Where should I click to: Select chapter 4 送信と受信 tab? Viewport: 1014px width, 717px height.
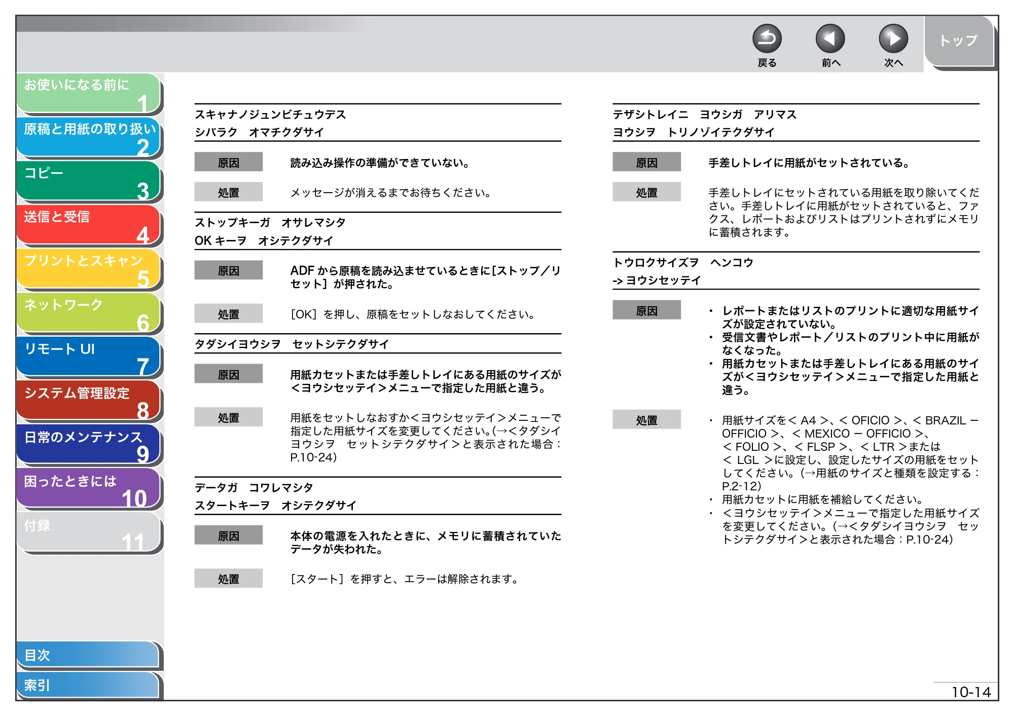89,225
